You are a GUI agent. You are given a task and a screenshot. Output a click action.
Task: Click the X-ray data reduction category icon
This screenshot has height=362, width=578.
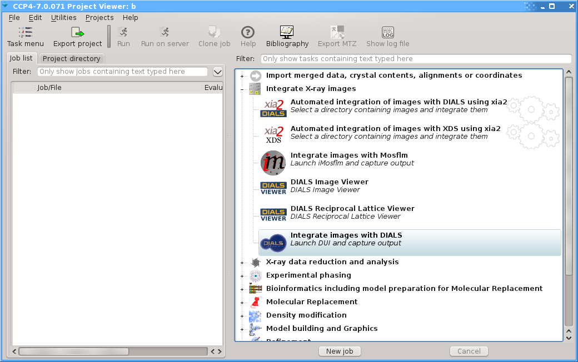256,262
